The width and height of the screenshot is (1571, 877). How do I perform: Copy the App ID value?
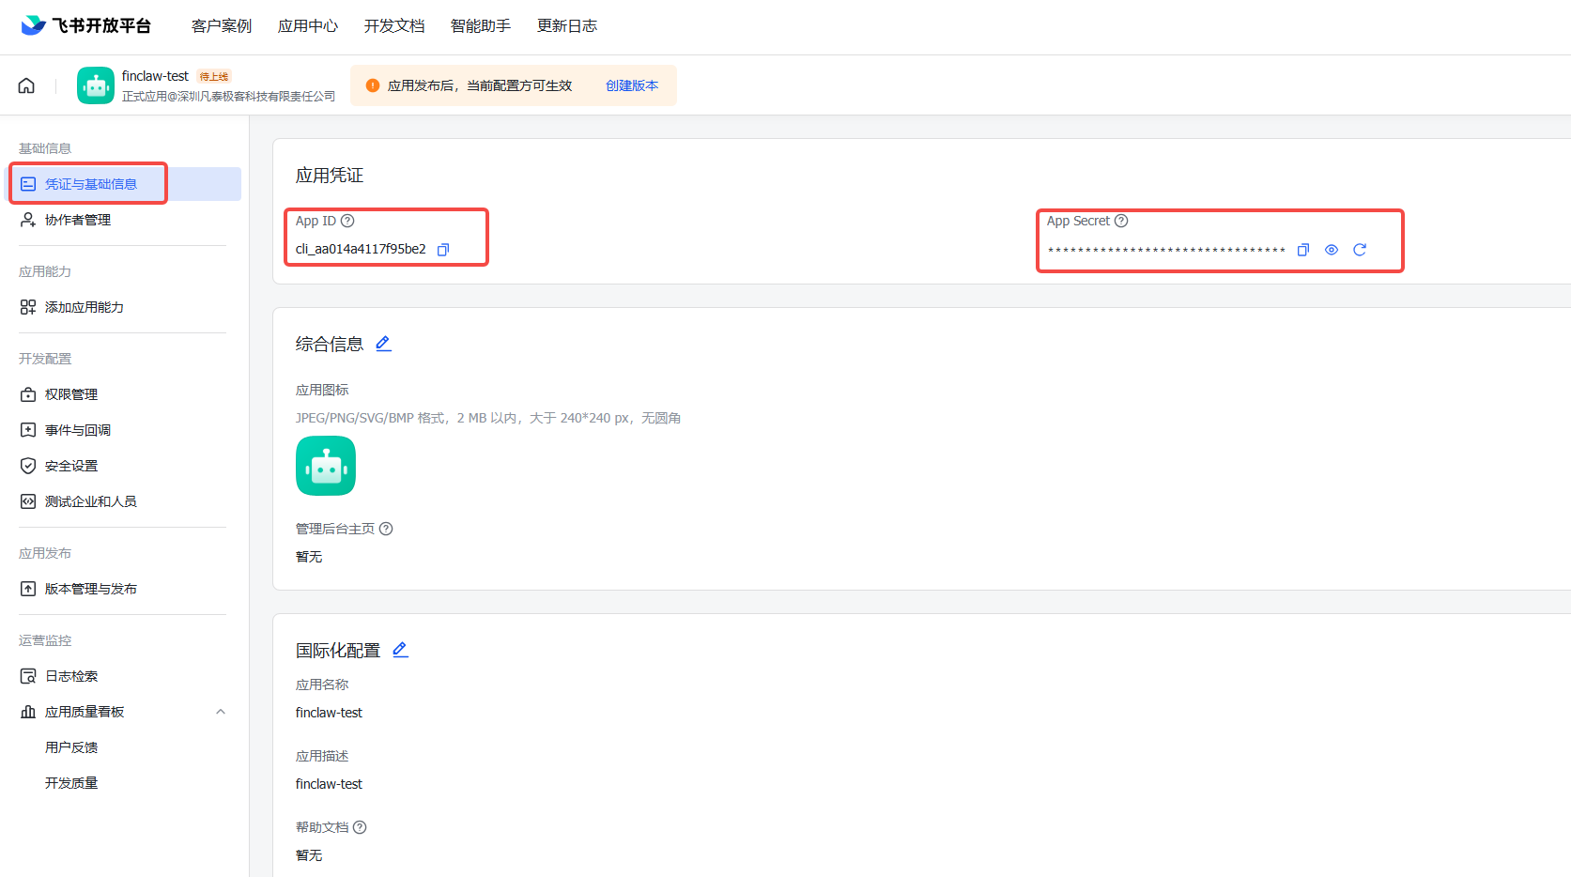(x=443, y=250)
